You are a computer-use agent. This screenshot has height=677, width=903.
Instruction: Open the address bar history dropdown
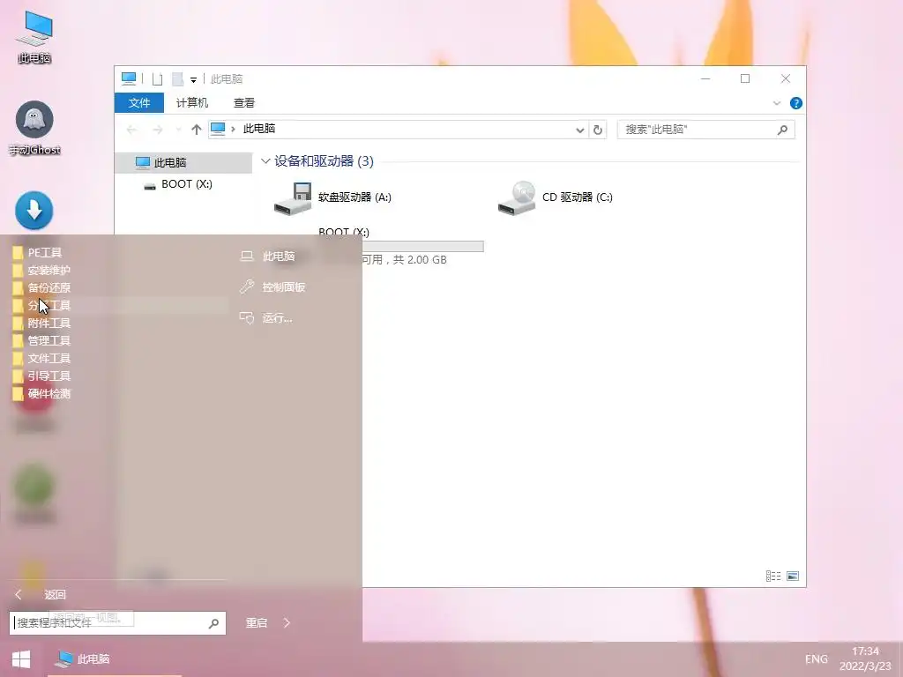580,130
